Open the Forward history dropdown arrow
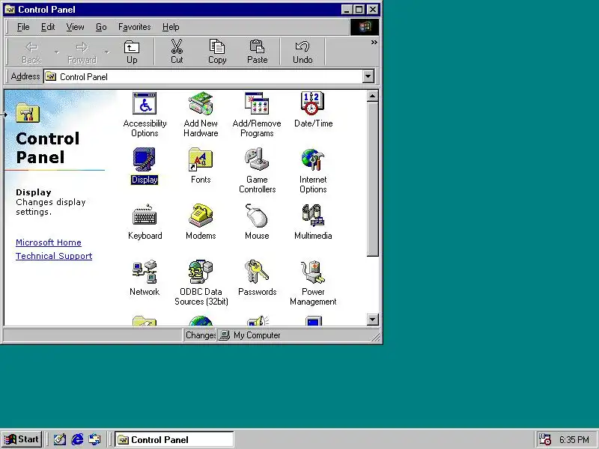Screen dimensions: 599x449 107,52
